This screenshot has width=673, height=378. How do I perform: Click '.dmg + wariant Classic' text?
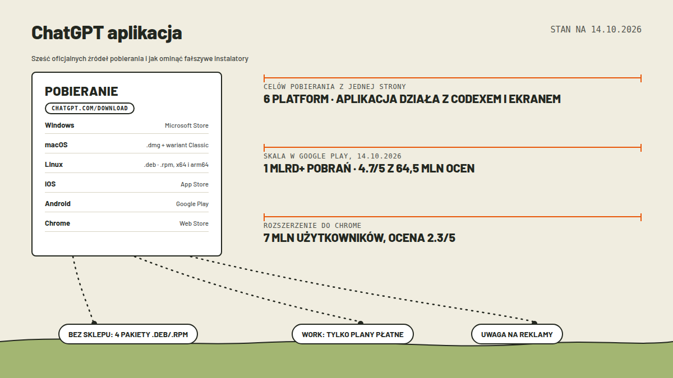[x=177, y=145]
